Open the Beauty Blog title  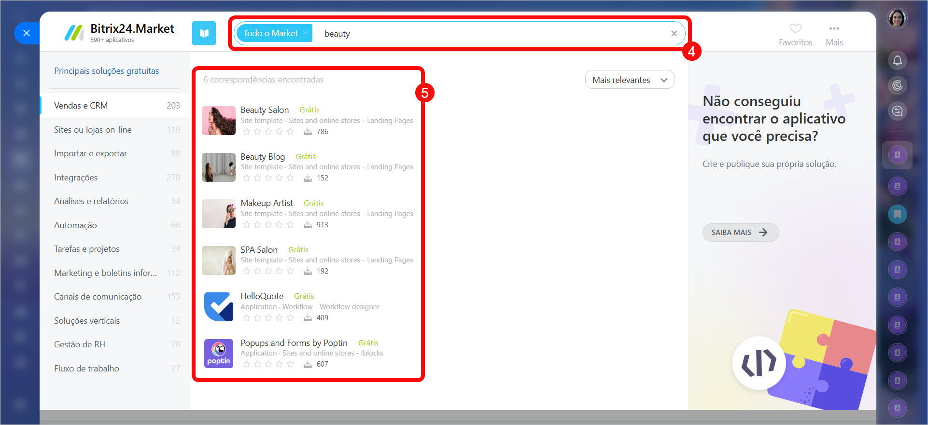tap(263, 157)
